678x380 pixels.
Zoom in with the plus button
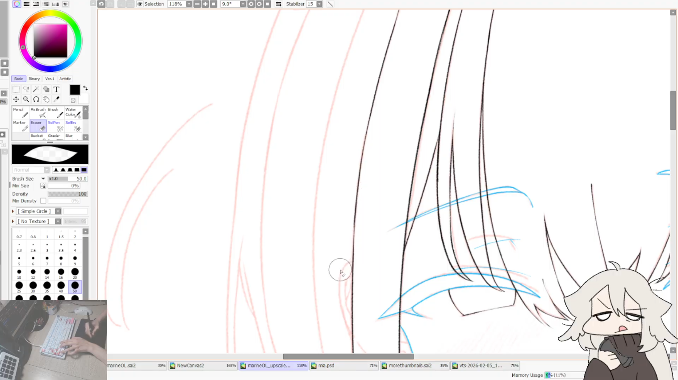point(205,4)
